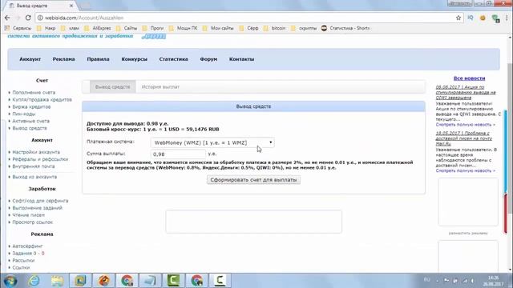Switch to the first Chrome taskbar window
Viewport: 513px width, 288px height.
point(127,281)
